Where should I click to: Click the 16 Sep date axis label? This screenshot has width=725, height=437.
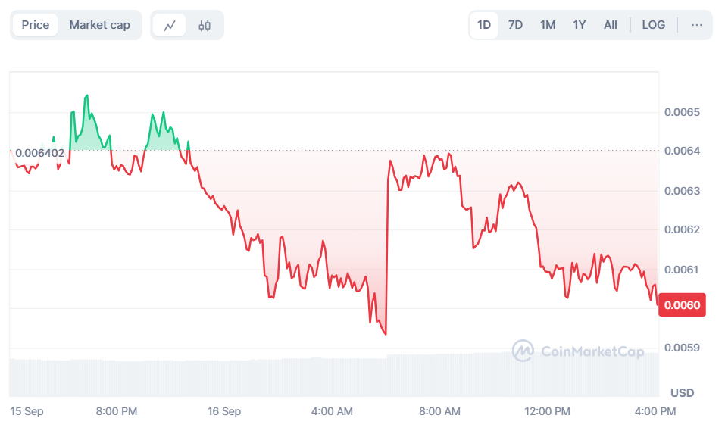[224, 411]
